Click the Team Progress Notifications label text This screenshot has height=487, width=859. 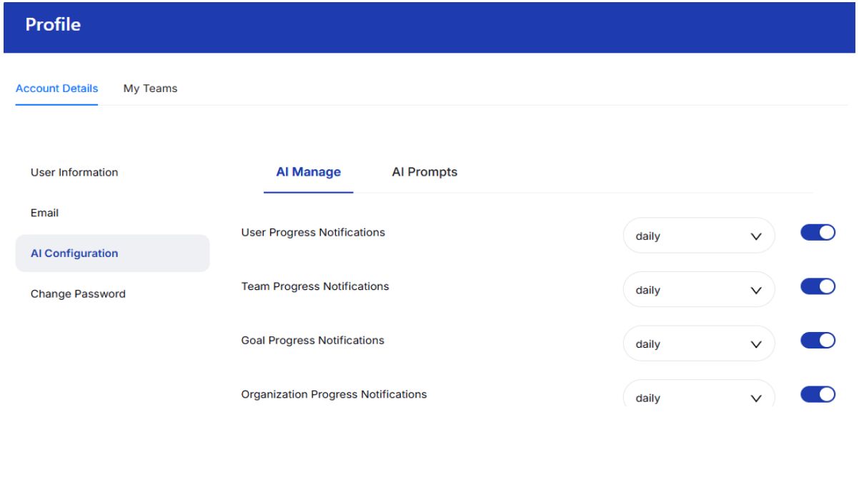[x=315, y=286]
